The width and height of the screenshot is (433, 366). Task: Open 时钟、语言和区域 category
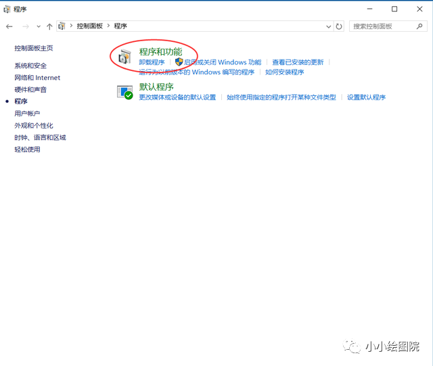click(x=41, y=137)
